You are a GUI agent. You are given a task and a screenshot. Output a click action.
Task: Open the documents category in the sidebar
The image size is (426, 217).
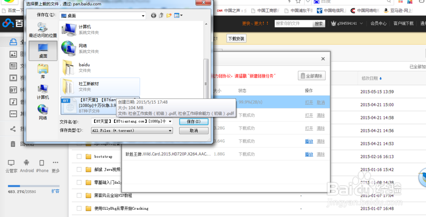(13, 66)
